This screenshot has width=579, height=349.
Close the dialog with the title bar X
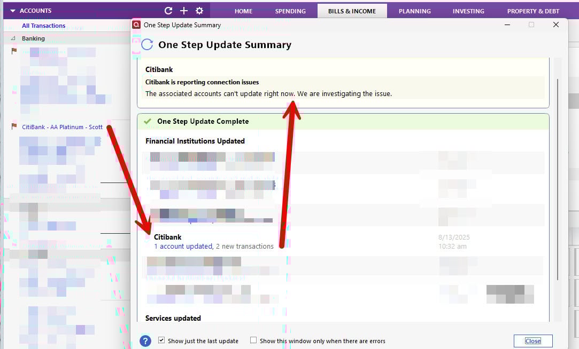pyautogui.click(x=555, y=25)
